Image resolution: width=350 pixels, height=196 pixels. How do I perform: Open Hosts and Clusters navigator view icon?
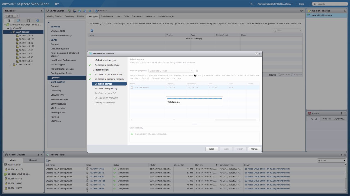point(9,20)
